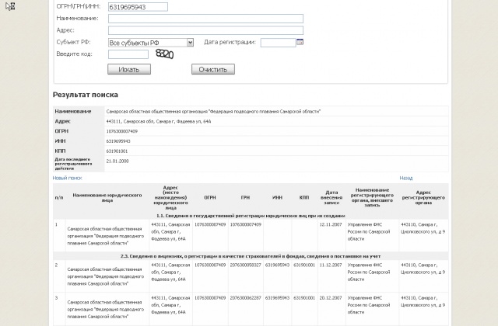This screenshot has width=498, height=326.
Task: Follow the Новый поиск link
Action: (x=67, y=178)
